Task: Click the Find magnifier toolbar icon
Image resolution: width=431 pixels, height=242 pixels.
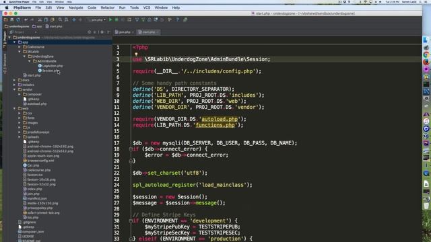Action: coord(60,19)
